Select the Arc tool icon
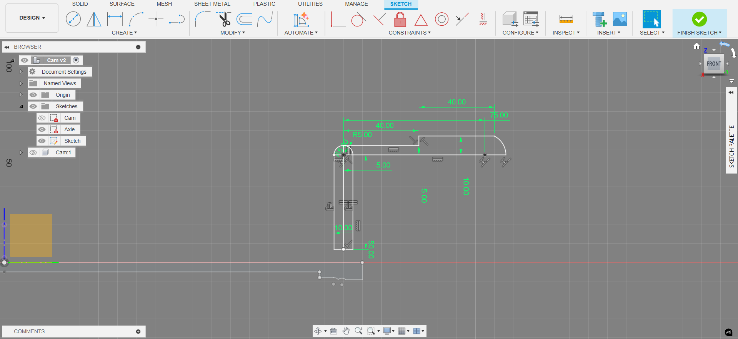Image resolution: width=738 pixels, height=339 pixels. point(136,19)
